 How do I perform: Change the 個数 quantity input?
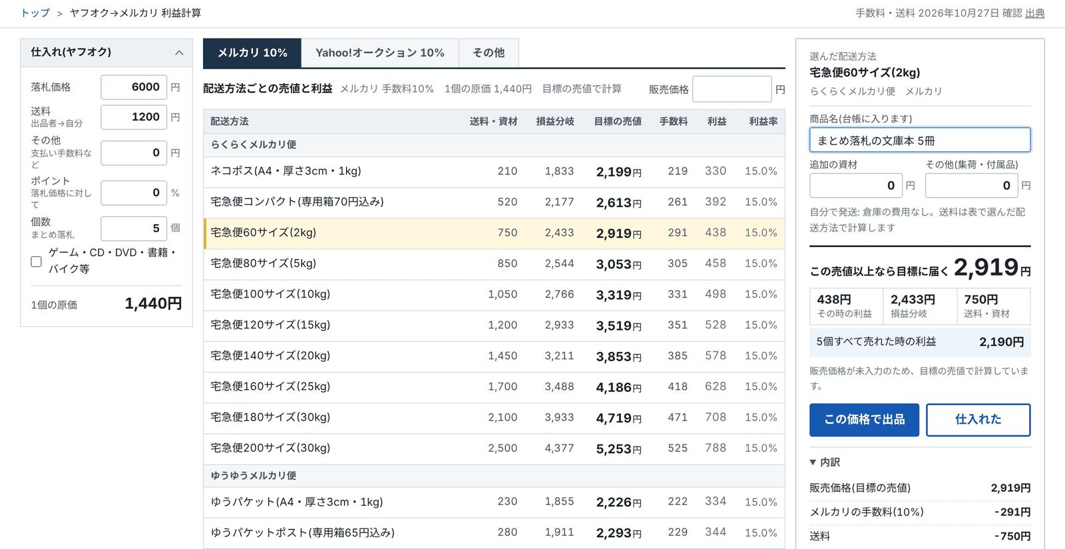coord(134,228)
